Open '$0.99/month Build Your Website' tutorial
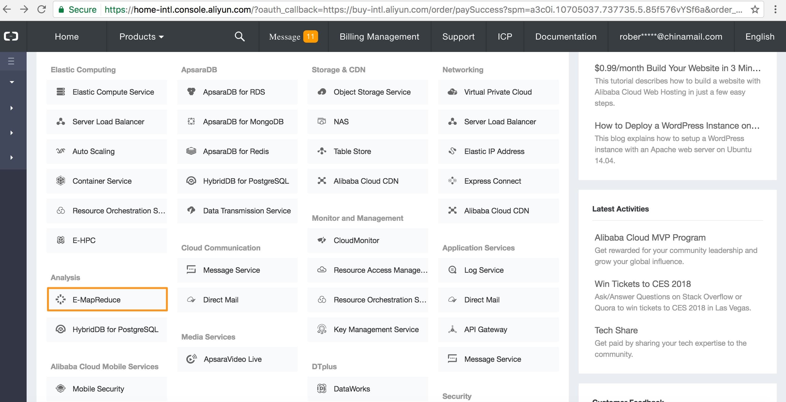Image resolution: width=786 pixels, height=402 pixels. click(677, 68)
